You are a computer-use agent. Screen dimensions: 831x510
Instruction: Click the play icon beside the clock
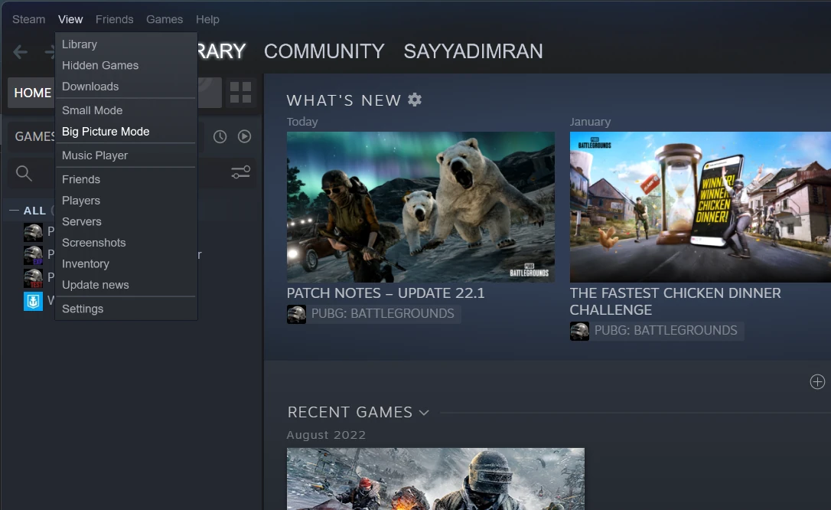pos(244,136)
